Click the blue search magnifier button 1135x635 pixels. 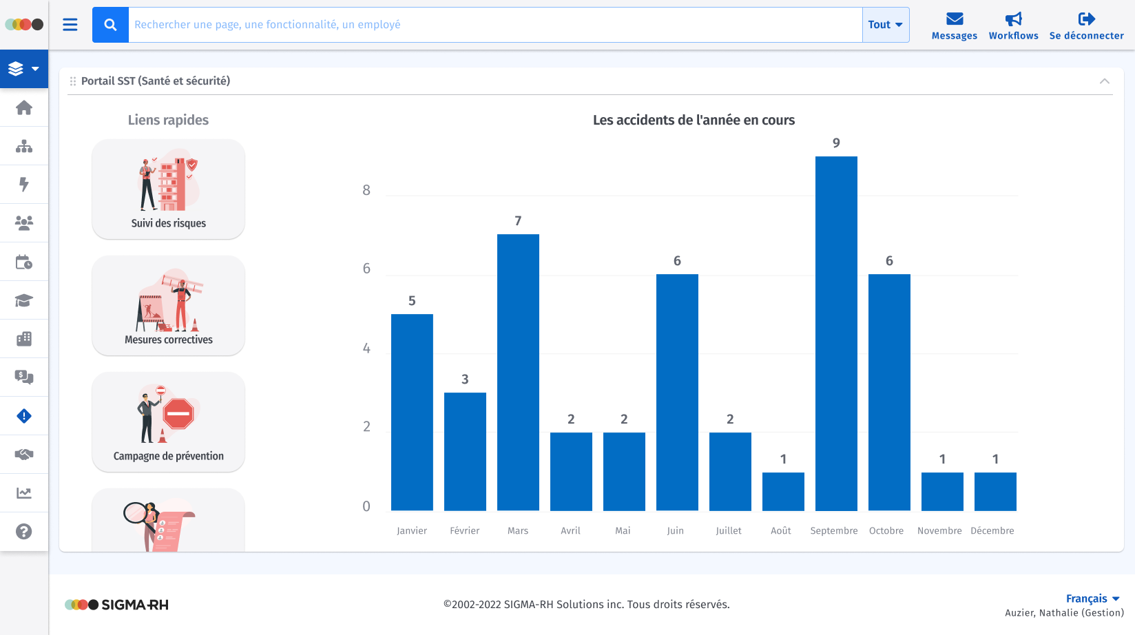coord(110,25)
